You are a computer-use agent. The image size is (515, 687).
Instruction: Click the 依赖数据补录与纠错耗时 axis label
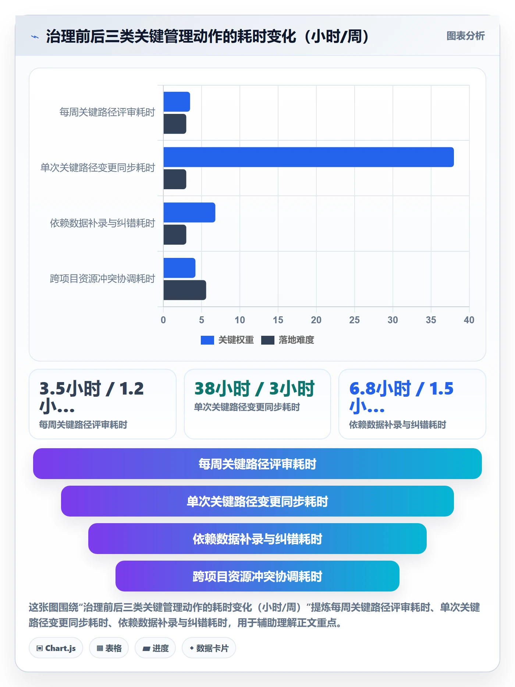(x=102, y=223)
